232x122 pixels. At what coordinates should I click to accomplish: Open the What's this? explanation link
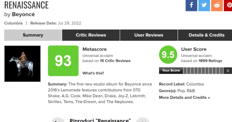93,73
